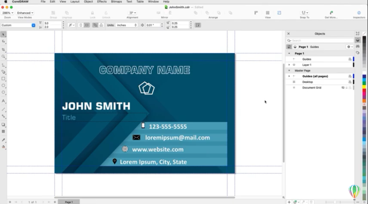
Task: Select the Freehand curve tool
Action: [x=3, y=65]
